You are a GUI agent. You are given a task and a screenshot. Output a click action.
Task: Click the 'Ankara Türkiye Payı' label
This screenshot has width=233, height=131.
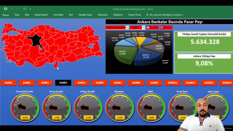204,56
